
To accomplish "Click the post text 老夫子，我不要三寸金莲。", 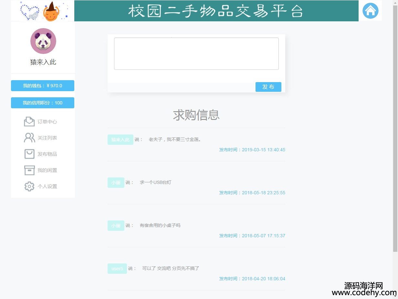I will [x=175, y=140].
